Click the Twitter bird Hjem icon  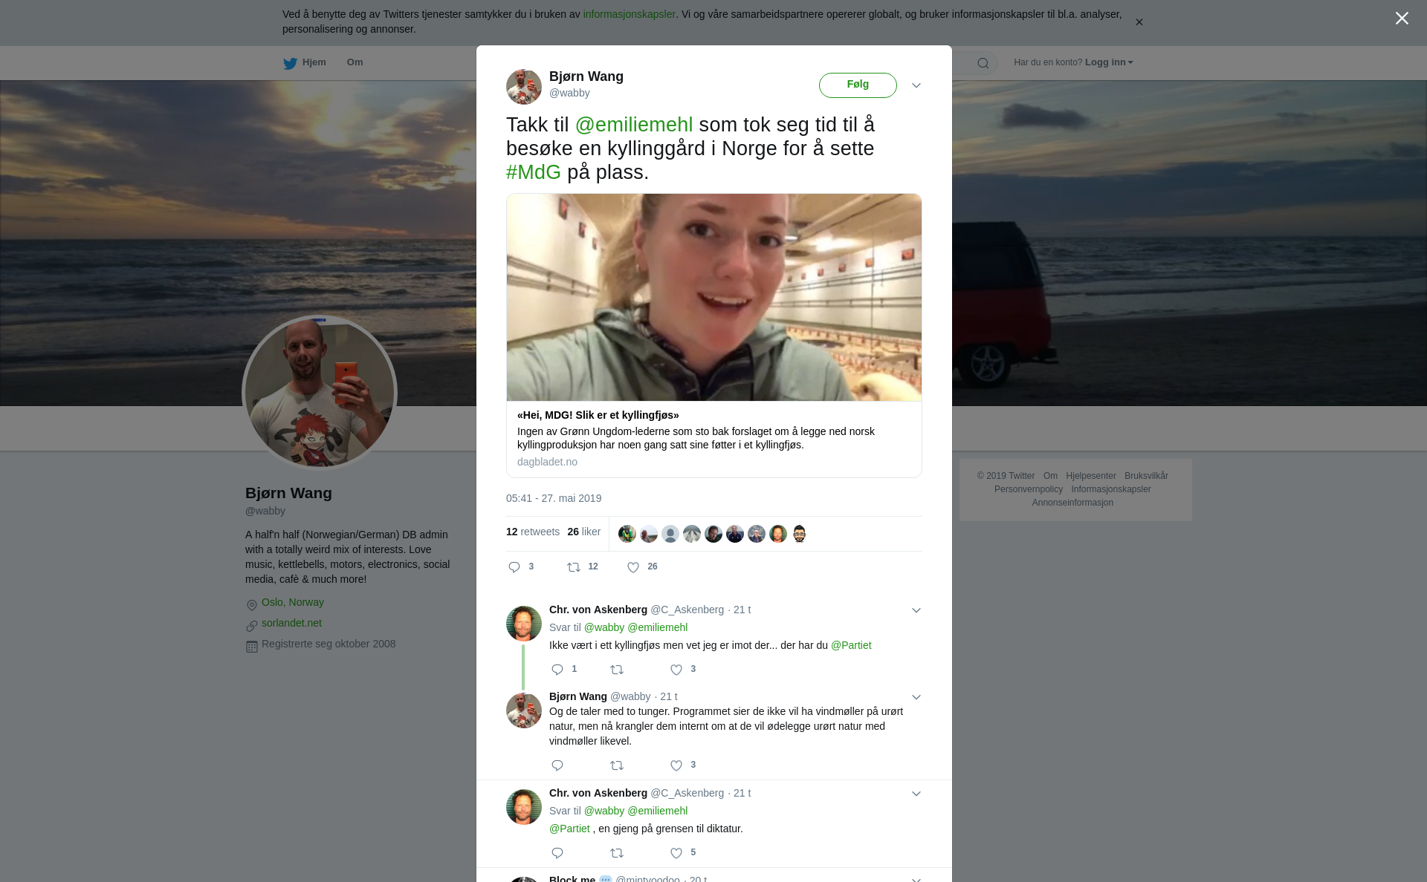(x=290, y=63)
